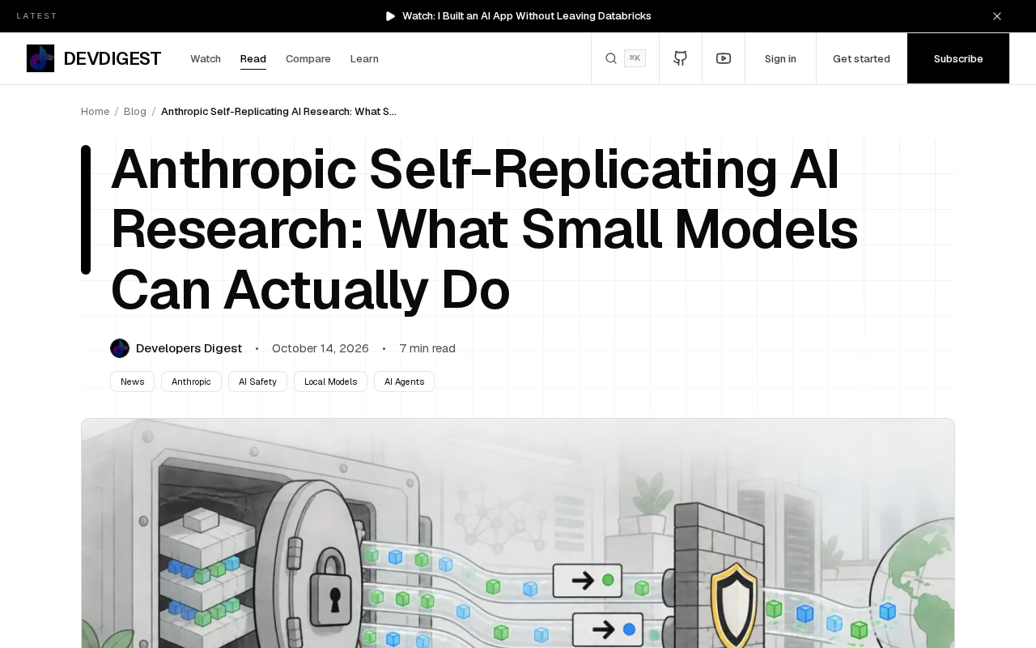The image size is (1036, 648).
Task: Dismiss the Latest announcement banner
Action: click(997, 16)
